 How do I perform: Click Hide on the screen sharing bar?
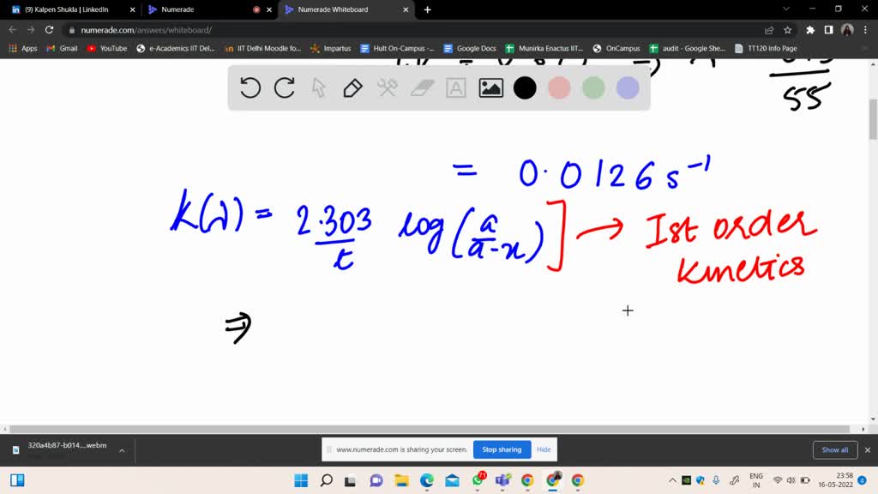(x=543, y=449)
